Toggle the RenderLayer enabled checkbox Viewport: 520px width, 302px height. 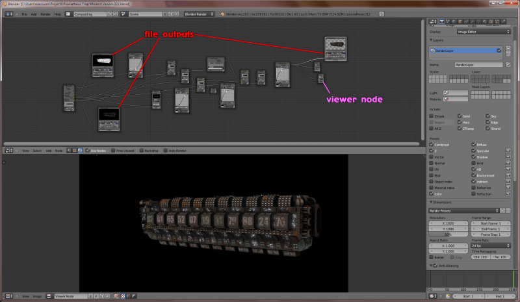coord(499,51)
